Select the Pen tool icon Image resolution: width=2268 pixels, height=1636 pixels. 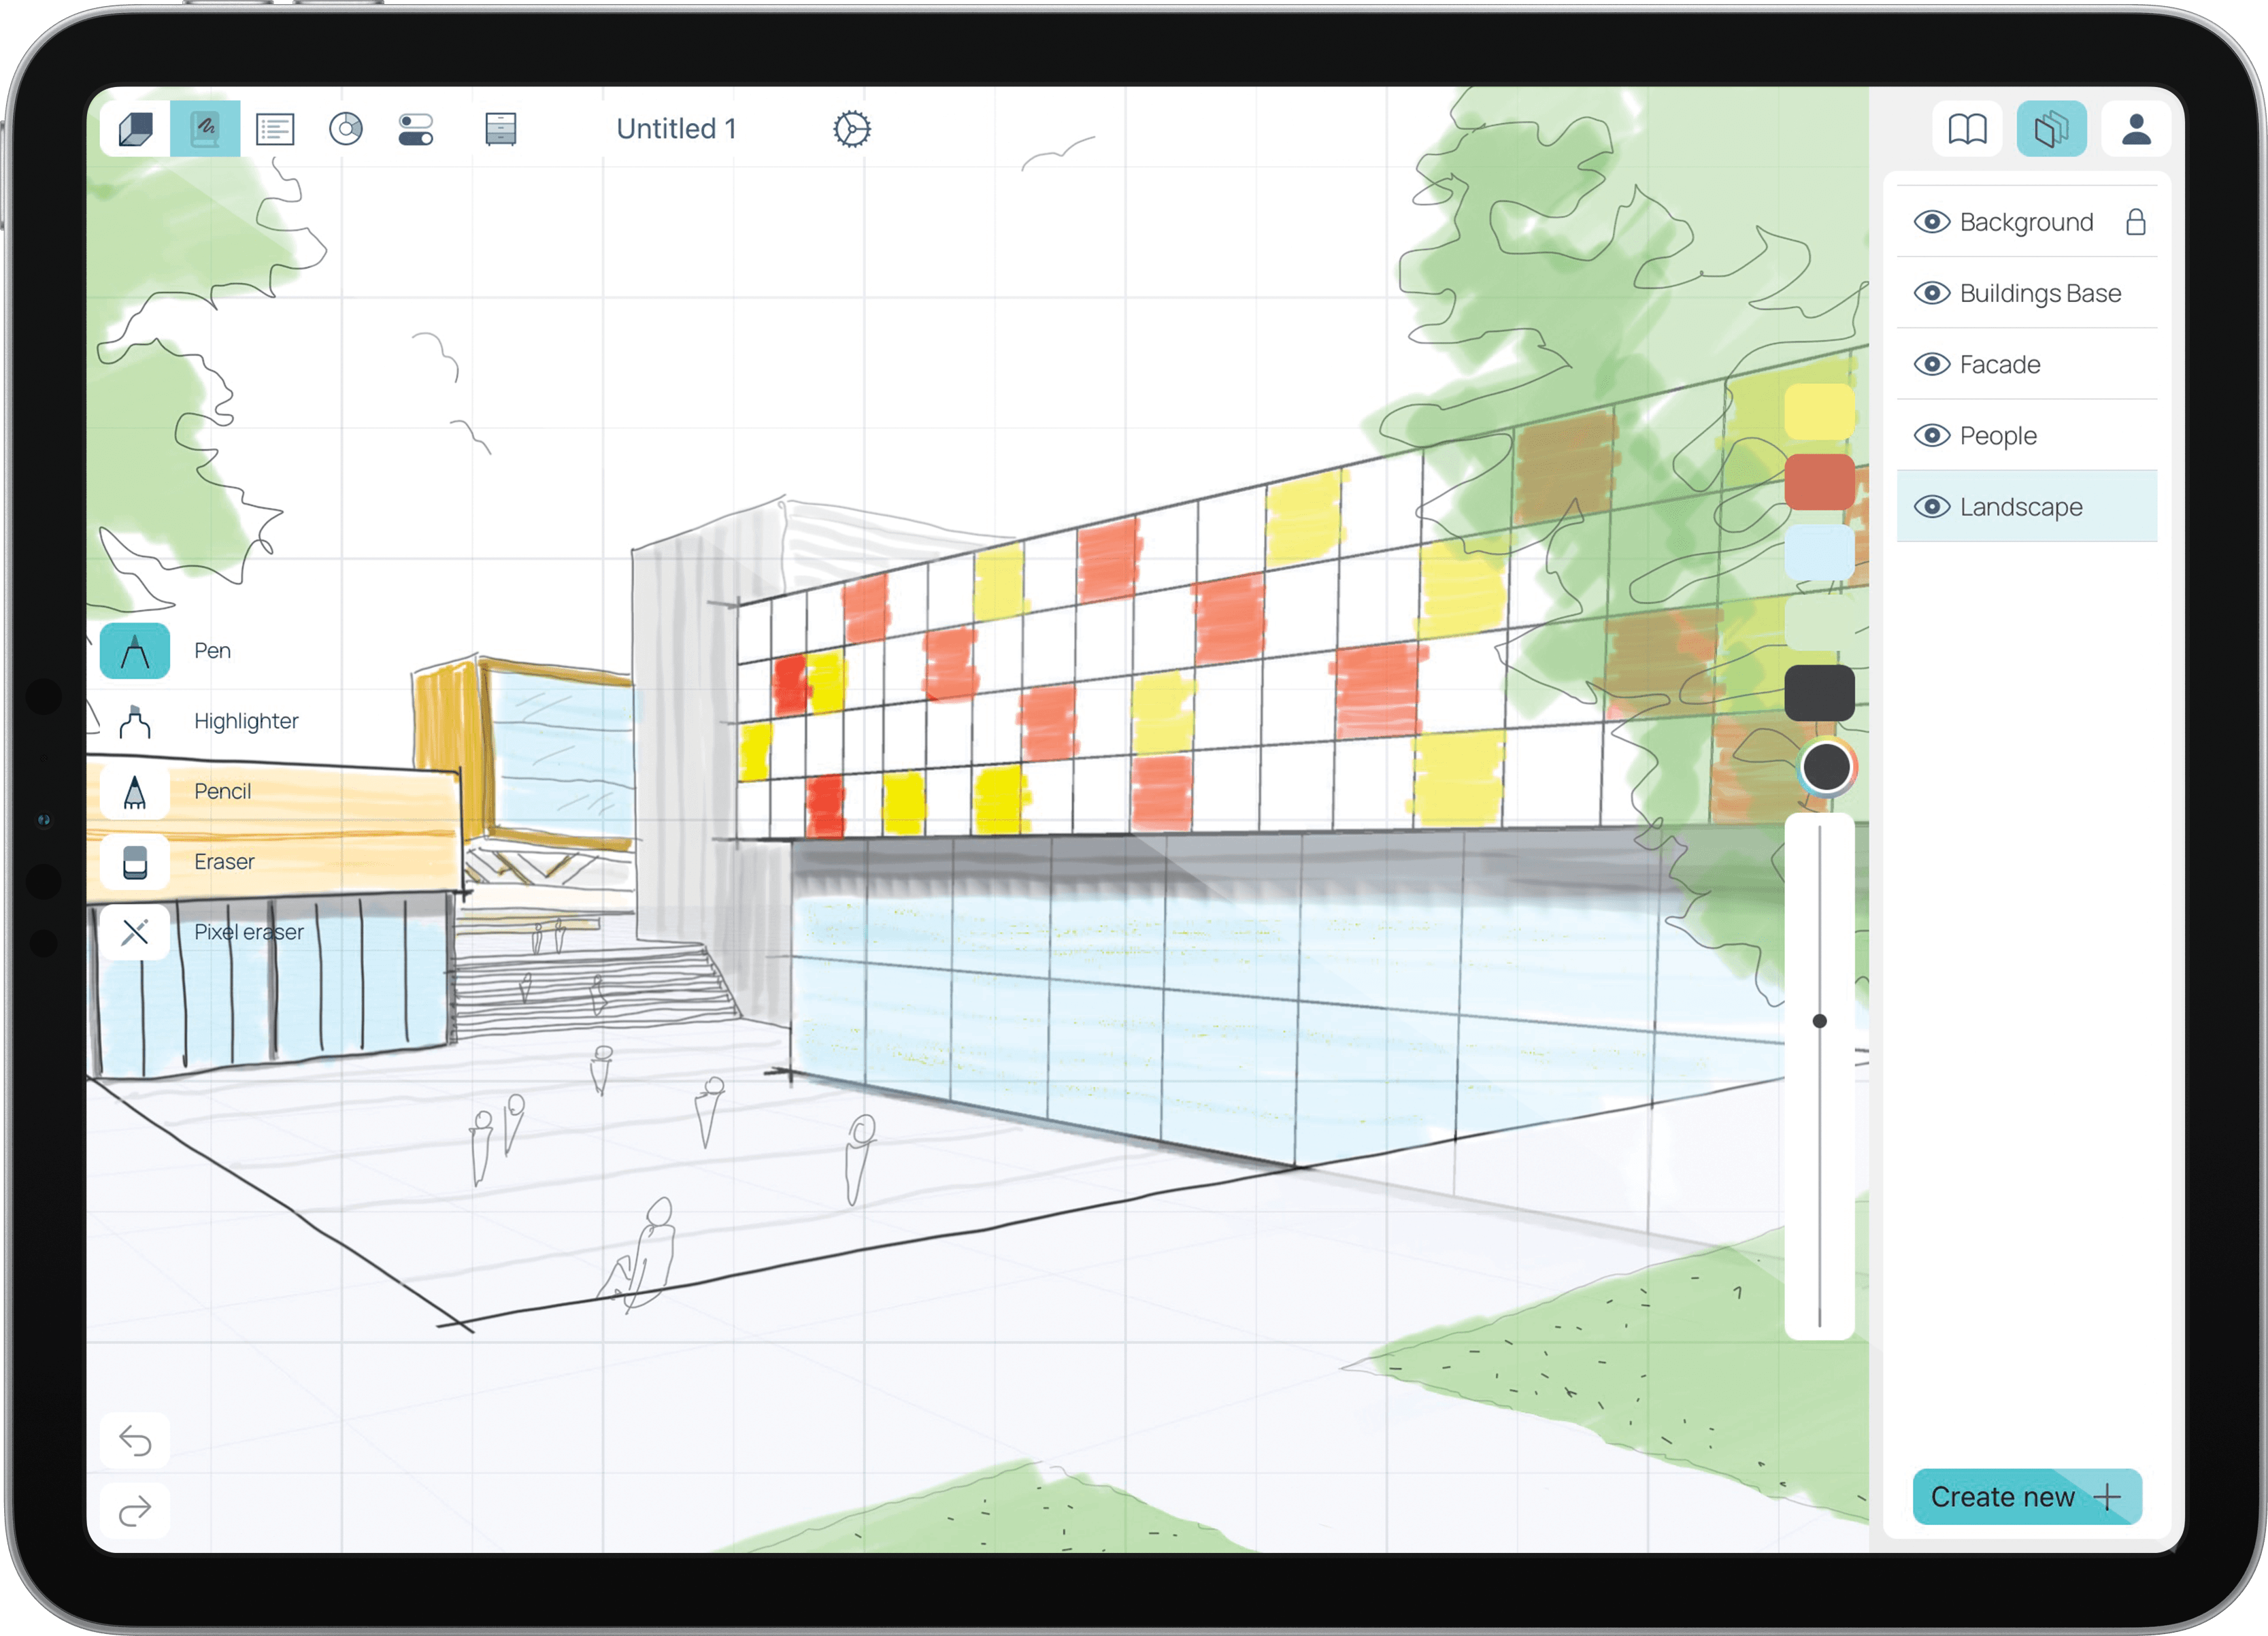click(135, 651)
